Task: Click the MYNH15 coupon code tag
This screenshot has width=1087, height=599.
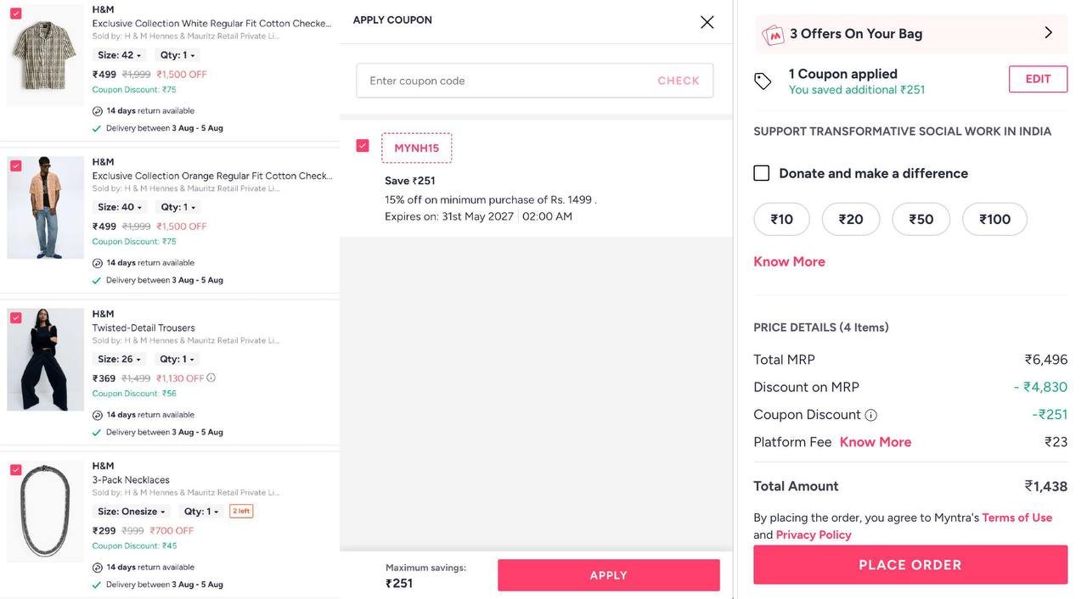Action: pyautogui.click(x=416, y=148)
